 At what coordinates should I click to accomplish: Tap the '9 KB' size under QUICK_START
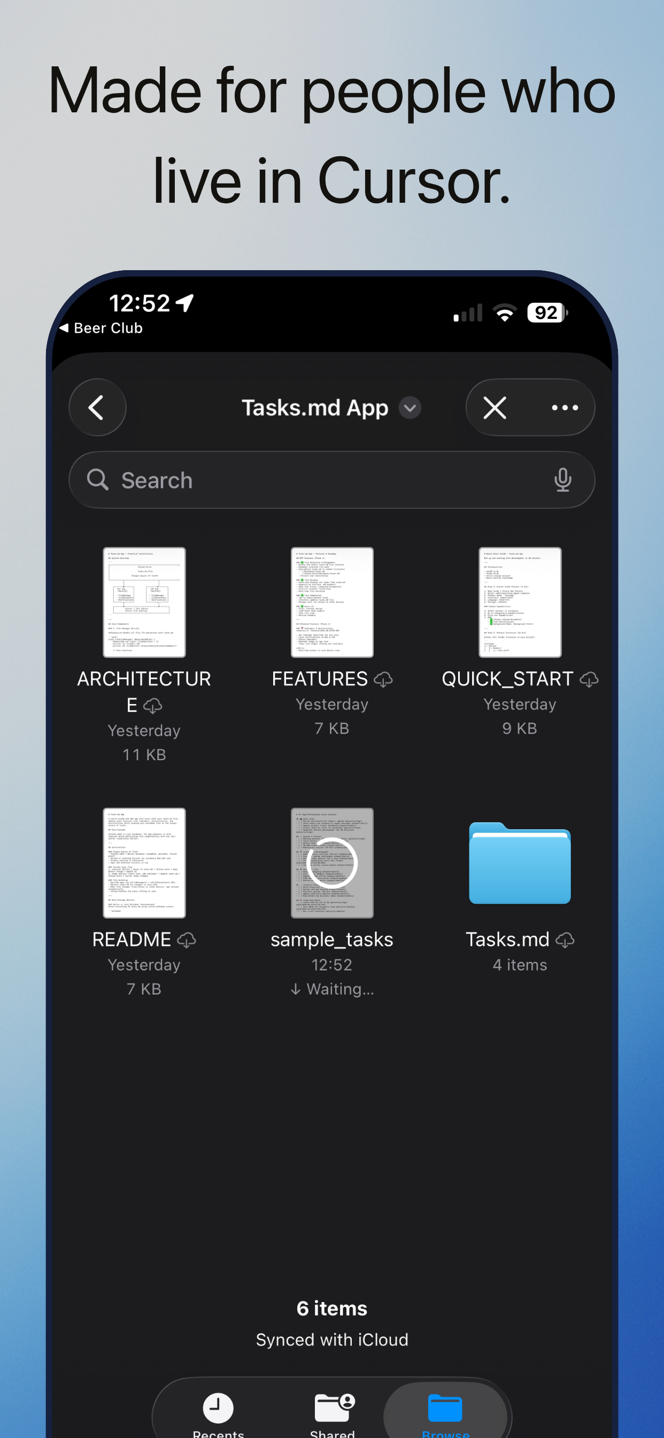point(520,729)
